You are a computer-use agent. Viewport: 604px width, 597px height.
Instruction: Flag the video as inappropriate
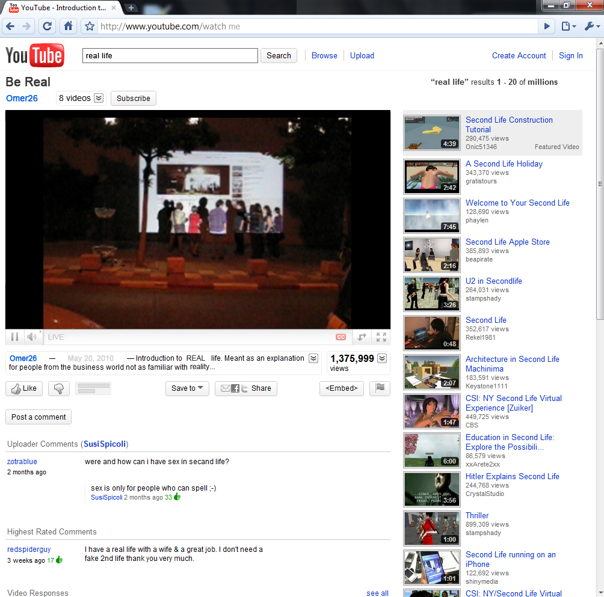(380, 388)
